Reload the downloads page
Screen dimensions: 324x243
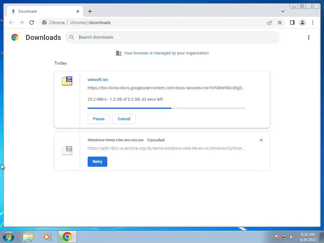[x=32, y=22]
